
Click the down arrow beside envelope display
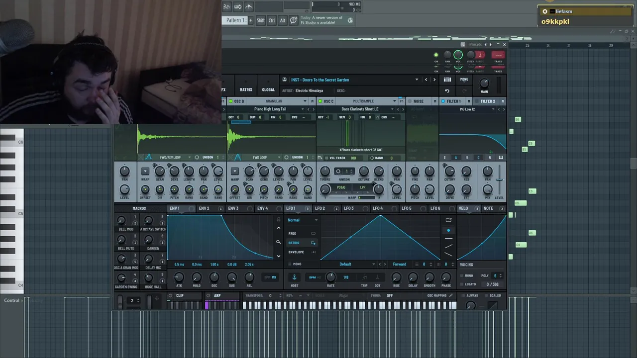[x=278, y=256]
